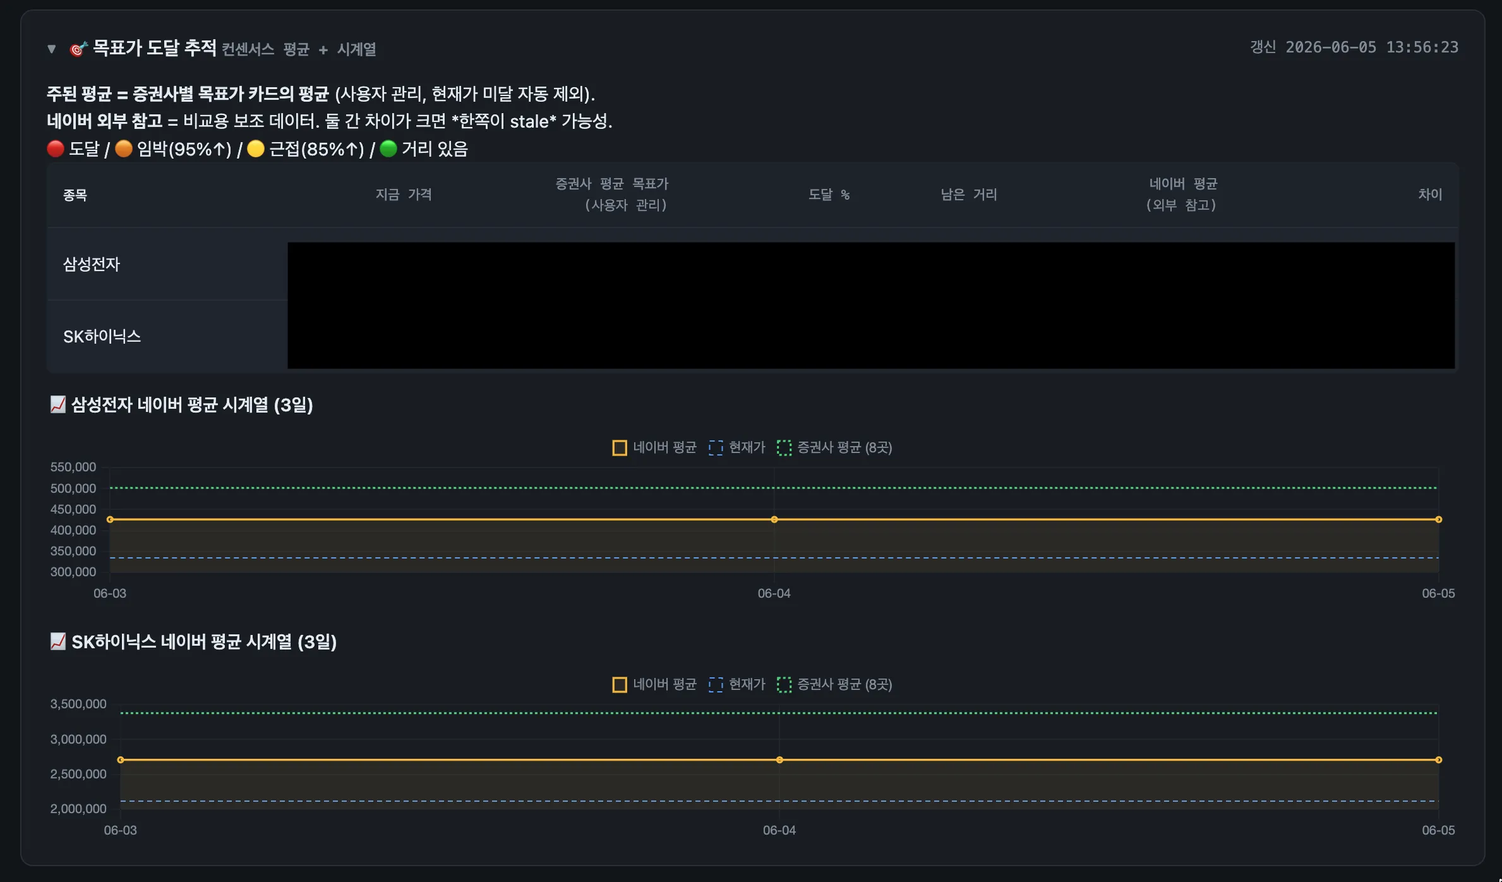
Task: Click the green dotted 증권사 평균 line in 삼성전자 chart
Action: tap(774, 488)
